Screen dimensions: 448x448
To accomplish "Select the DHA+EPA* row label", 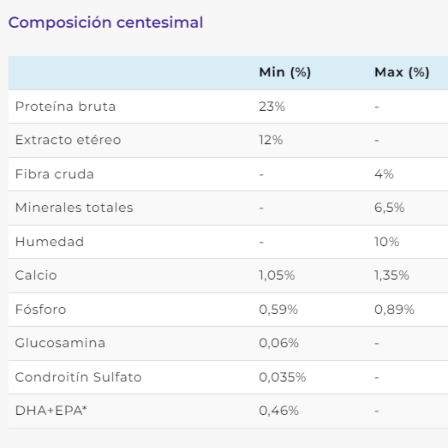I will [x=51, y=410].
